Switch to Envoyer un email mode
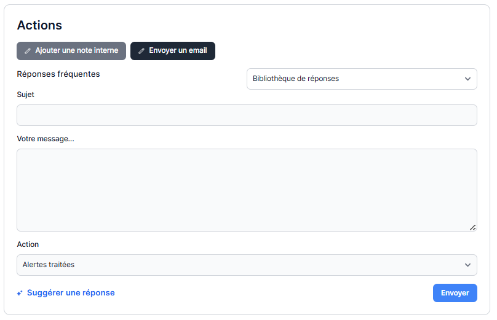 pyautogui.click(x=173, y=51)
